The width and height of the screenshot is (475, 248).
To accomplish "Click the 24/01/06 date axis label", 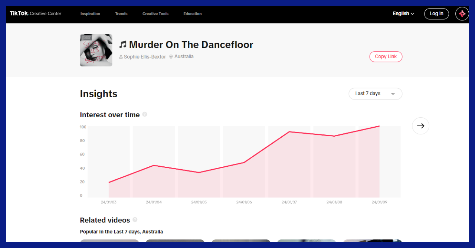I will [244, 202].
